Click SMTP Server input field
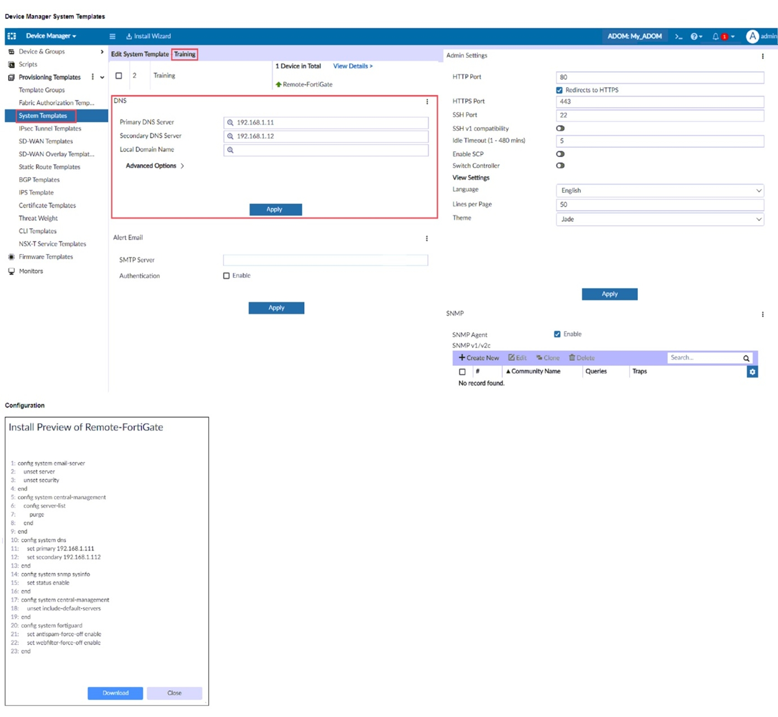 [x=325, y=260]
